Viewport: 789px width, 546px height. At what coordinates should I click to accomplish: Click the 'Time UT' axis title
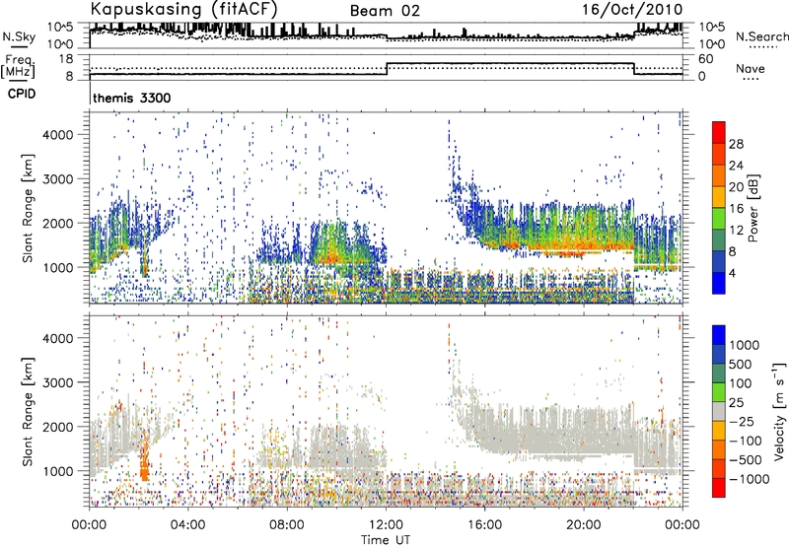coord(386,540)
